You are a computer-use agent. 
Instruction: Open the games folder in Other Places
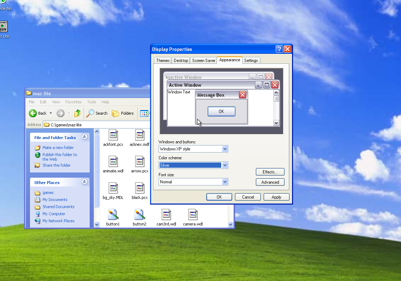[48, 193]
